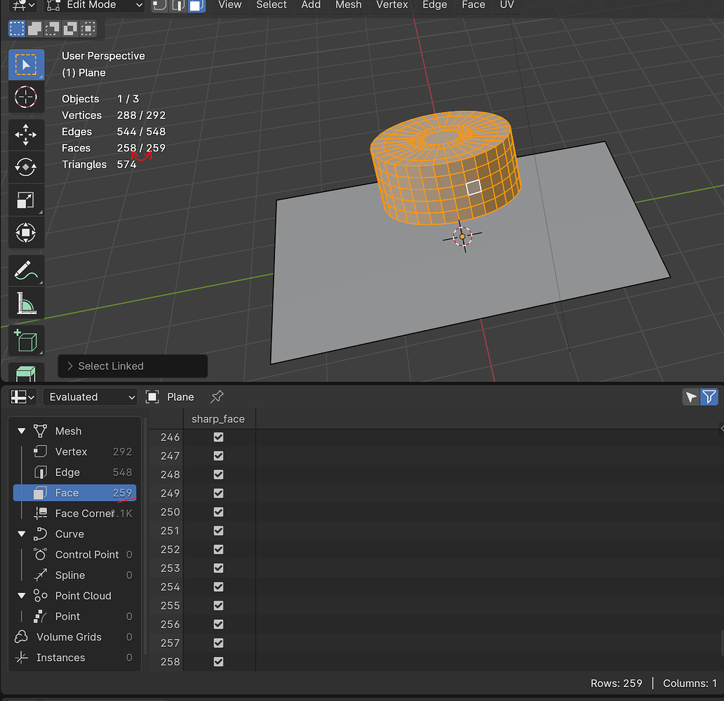Open the Mesh menu
Viewport: 724px width, 701px height.
point(349,5)
